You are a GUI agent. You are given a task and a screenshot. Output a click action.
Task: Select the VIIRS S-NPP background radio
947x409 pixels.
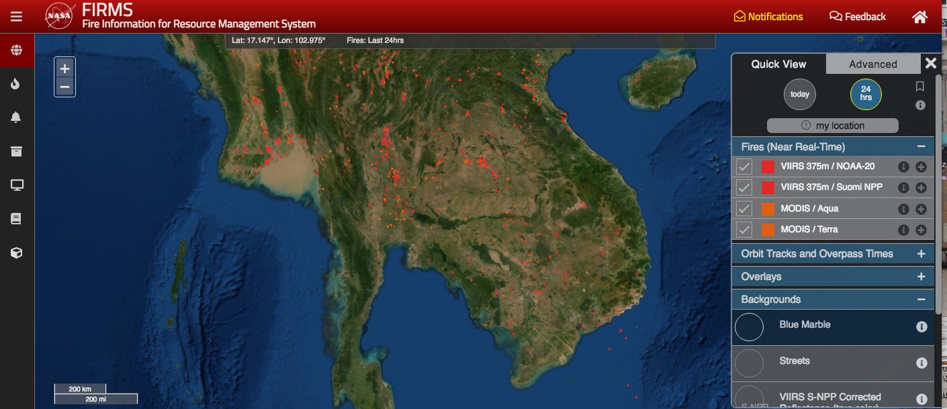(x=750, y=398)
